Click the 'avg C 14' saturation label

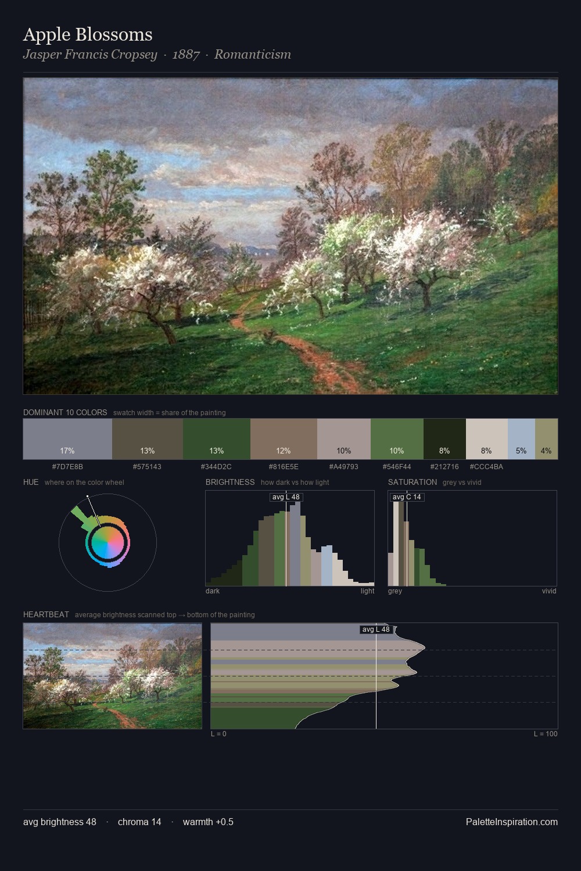point(407,497)
